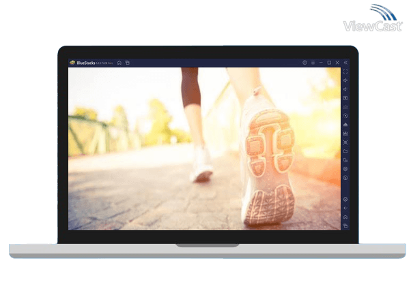This screenshot has height=282, width=411.
Task: Open the multi-instance icon in title bar
Action: [127, 63]
